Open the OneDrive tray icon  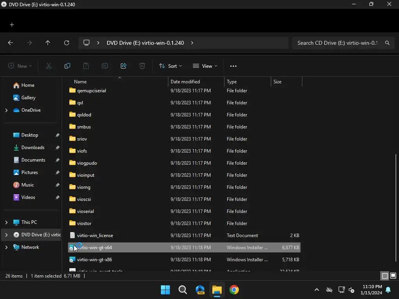pyautogui.click(x=329, y=290)
